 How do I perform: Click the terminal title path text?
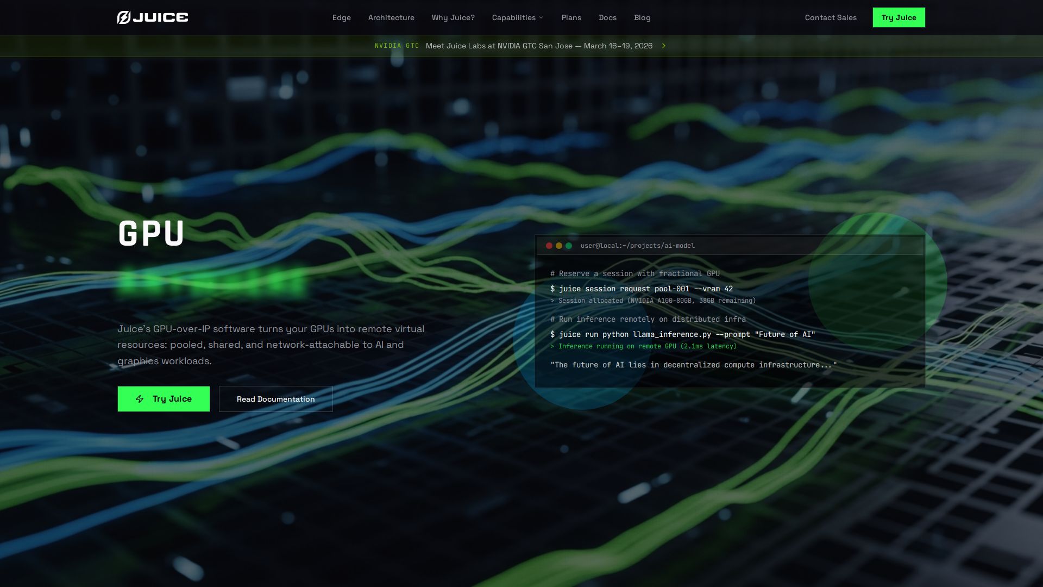pos(637,246)
